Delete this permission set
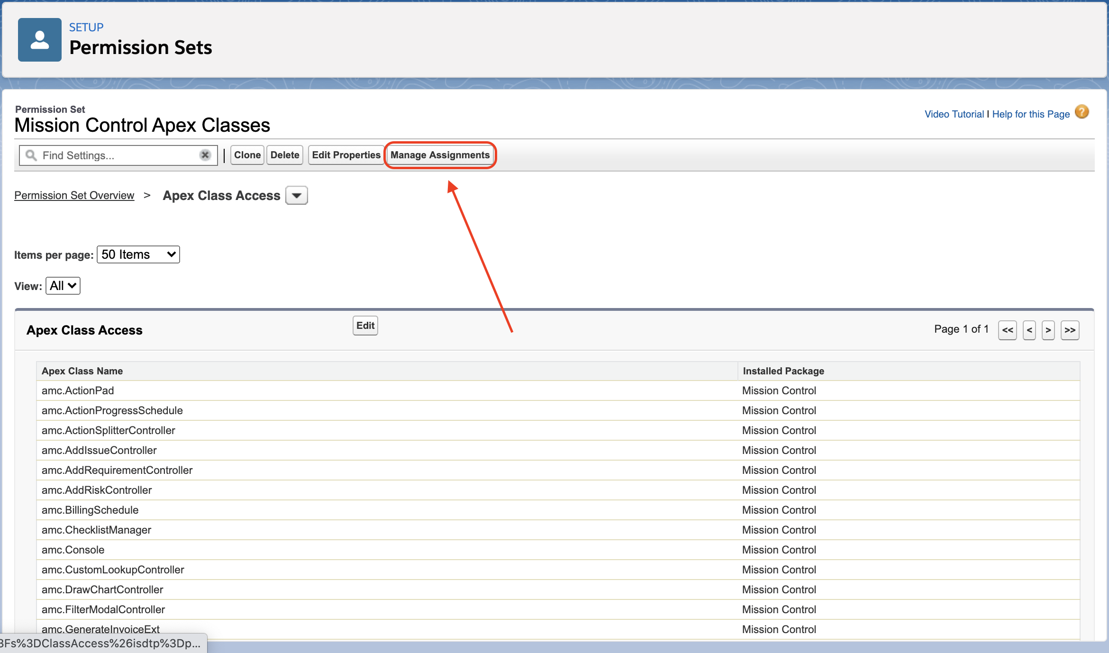Image resolution: width=1109 pixels, height=653 pixels. (284, 155)
